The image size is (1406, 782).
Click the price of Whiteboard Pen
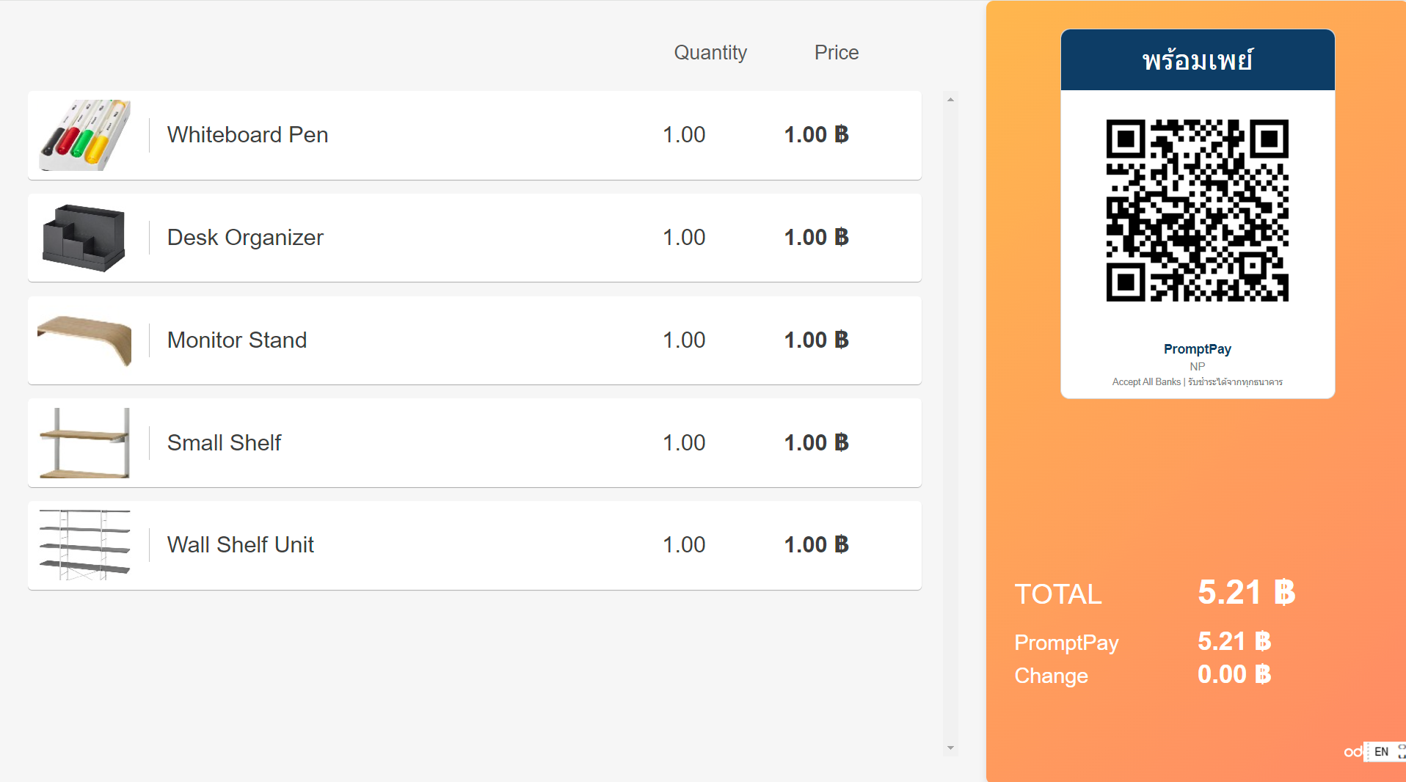(817, 135)
